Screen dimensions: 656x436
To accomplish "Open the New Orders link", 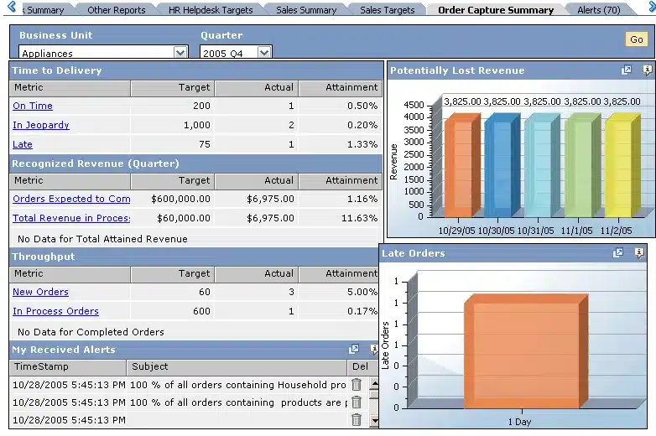I will (40, 292).
